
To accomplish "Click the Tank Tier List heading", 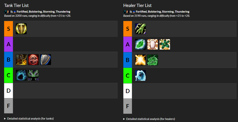I will (16, 5).
